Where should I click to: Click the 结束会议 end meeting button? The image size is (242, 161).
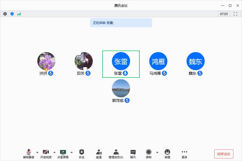tap(224, 154)
